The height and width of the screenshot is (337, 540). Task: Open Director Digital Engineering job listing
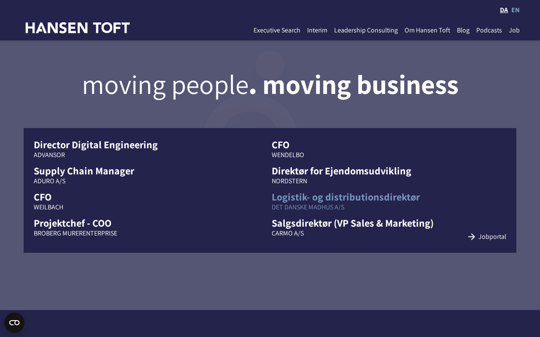pos(96,145)
